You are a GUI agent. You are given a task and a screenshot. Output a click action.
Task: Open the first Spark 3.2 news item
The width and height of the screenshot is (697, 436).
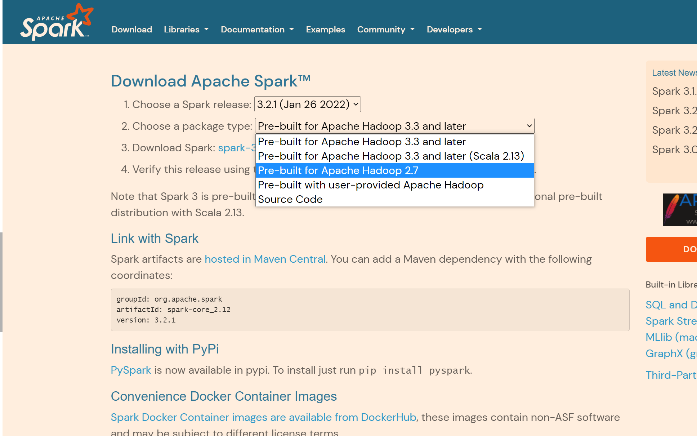pos(674,111)
